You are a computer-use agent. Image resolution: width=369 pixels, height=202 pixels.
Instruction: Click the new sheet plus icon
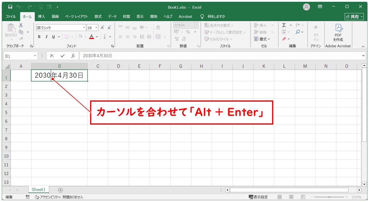60,190
